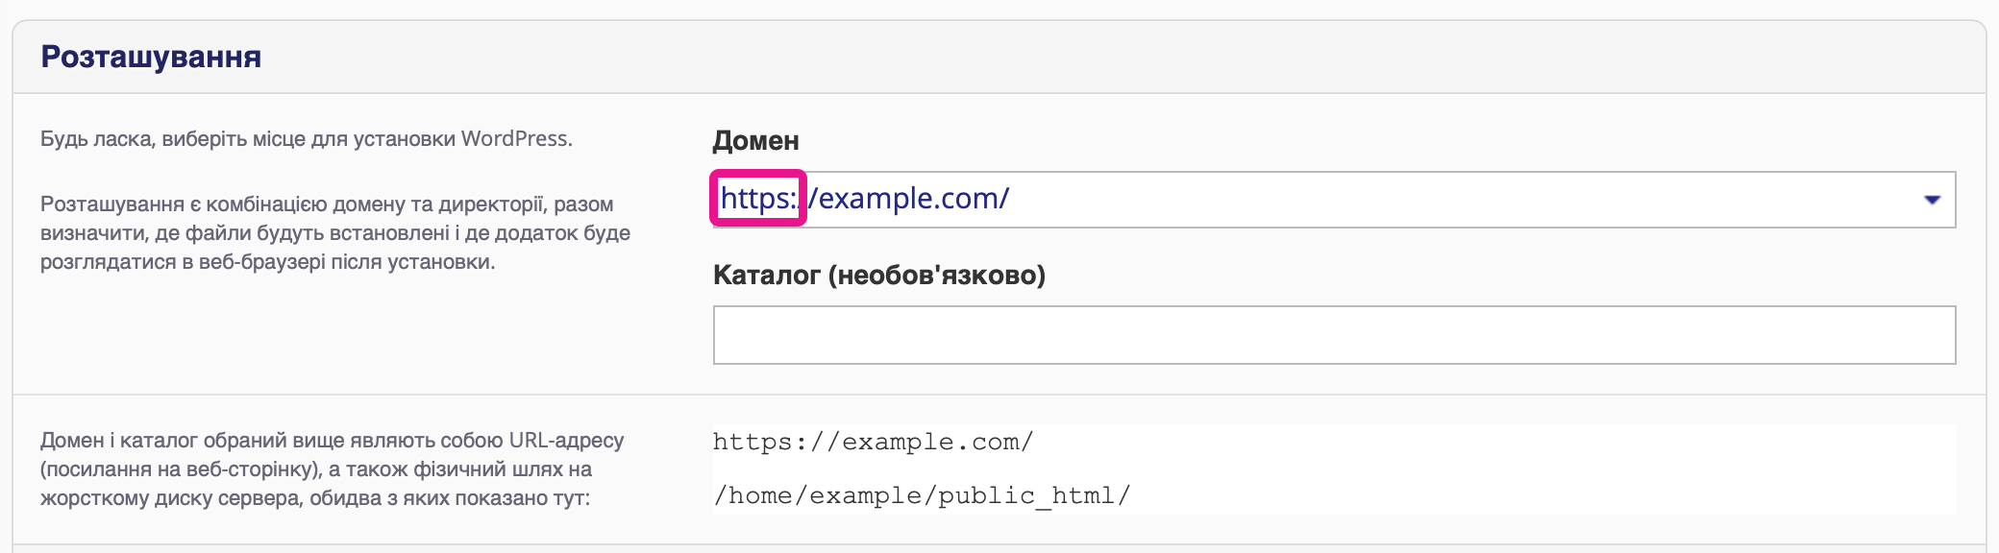This screenshot has width=1999, height=553.
Task: Click the paragraph starting with Домен і каталог
Action: point(332,469)
